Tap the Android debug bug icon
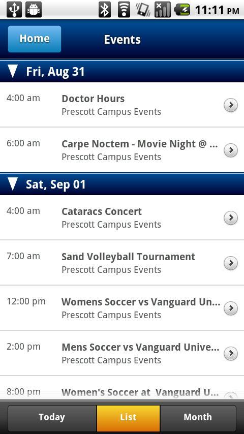The width and height of the screenshot is (244, 434). coord(34,10)
